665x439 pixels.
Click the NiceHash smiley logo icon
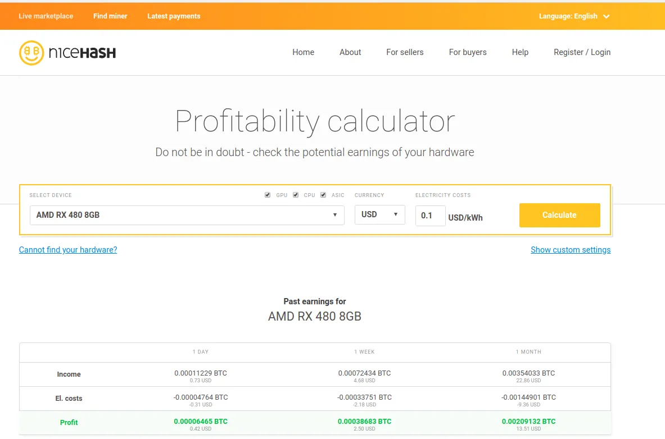pos(31,53)
